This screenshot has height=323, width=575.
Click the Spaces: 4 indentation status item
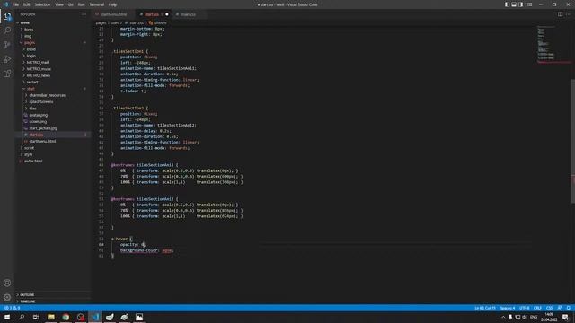tap(508, 308)
